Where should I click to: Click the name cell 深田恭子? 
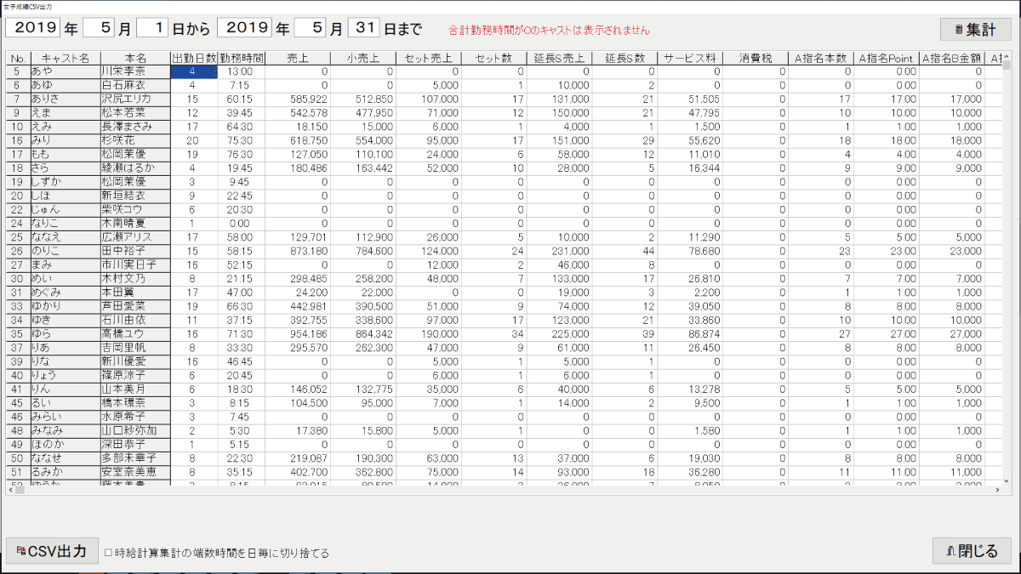pyautogui.click(x=135, y=444)
